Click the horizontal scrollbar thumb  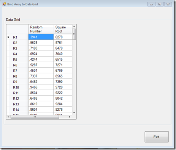pos(35,117)
